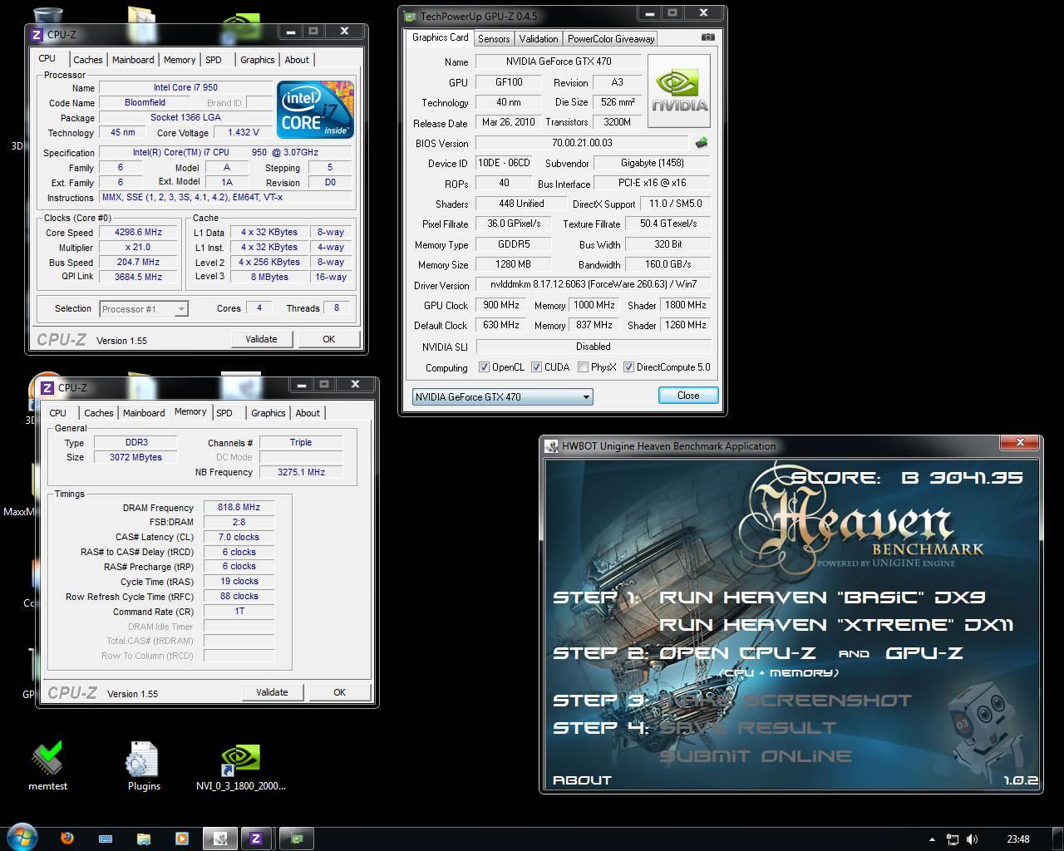This screenshot has height=851, width=1064.
Task: Click the GPU-Z taskbar button
Action: point(295,839)
